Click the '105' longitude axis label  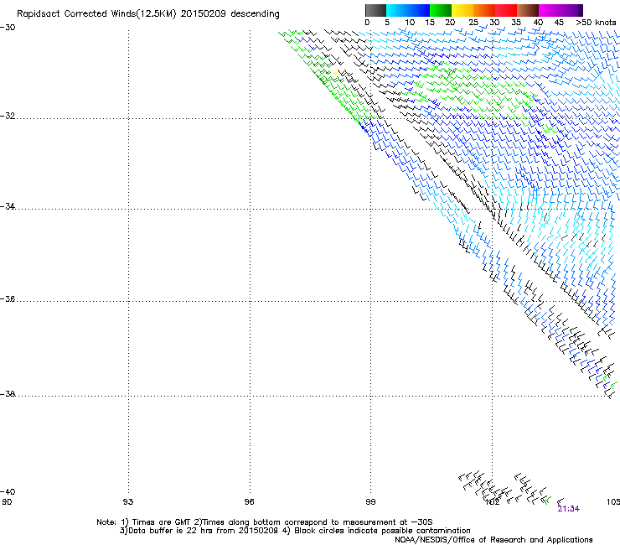pos(613,502)
